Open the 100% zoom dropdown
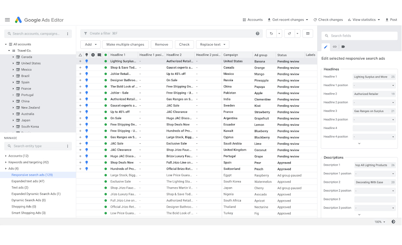This screenshot has width=402, height=245. [380, 222]
